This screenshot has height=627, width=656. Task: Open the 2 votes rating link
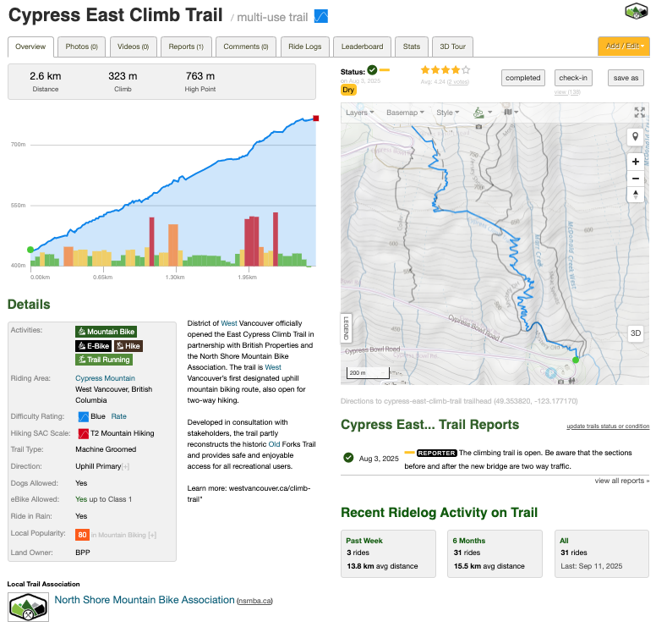point(458,82)
